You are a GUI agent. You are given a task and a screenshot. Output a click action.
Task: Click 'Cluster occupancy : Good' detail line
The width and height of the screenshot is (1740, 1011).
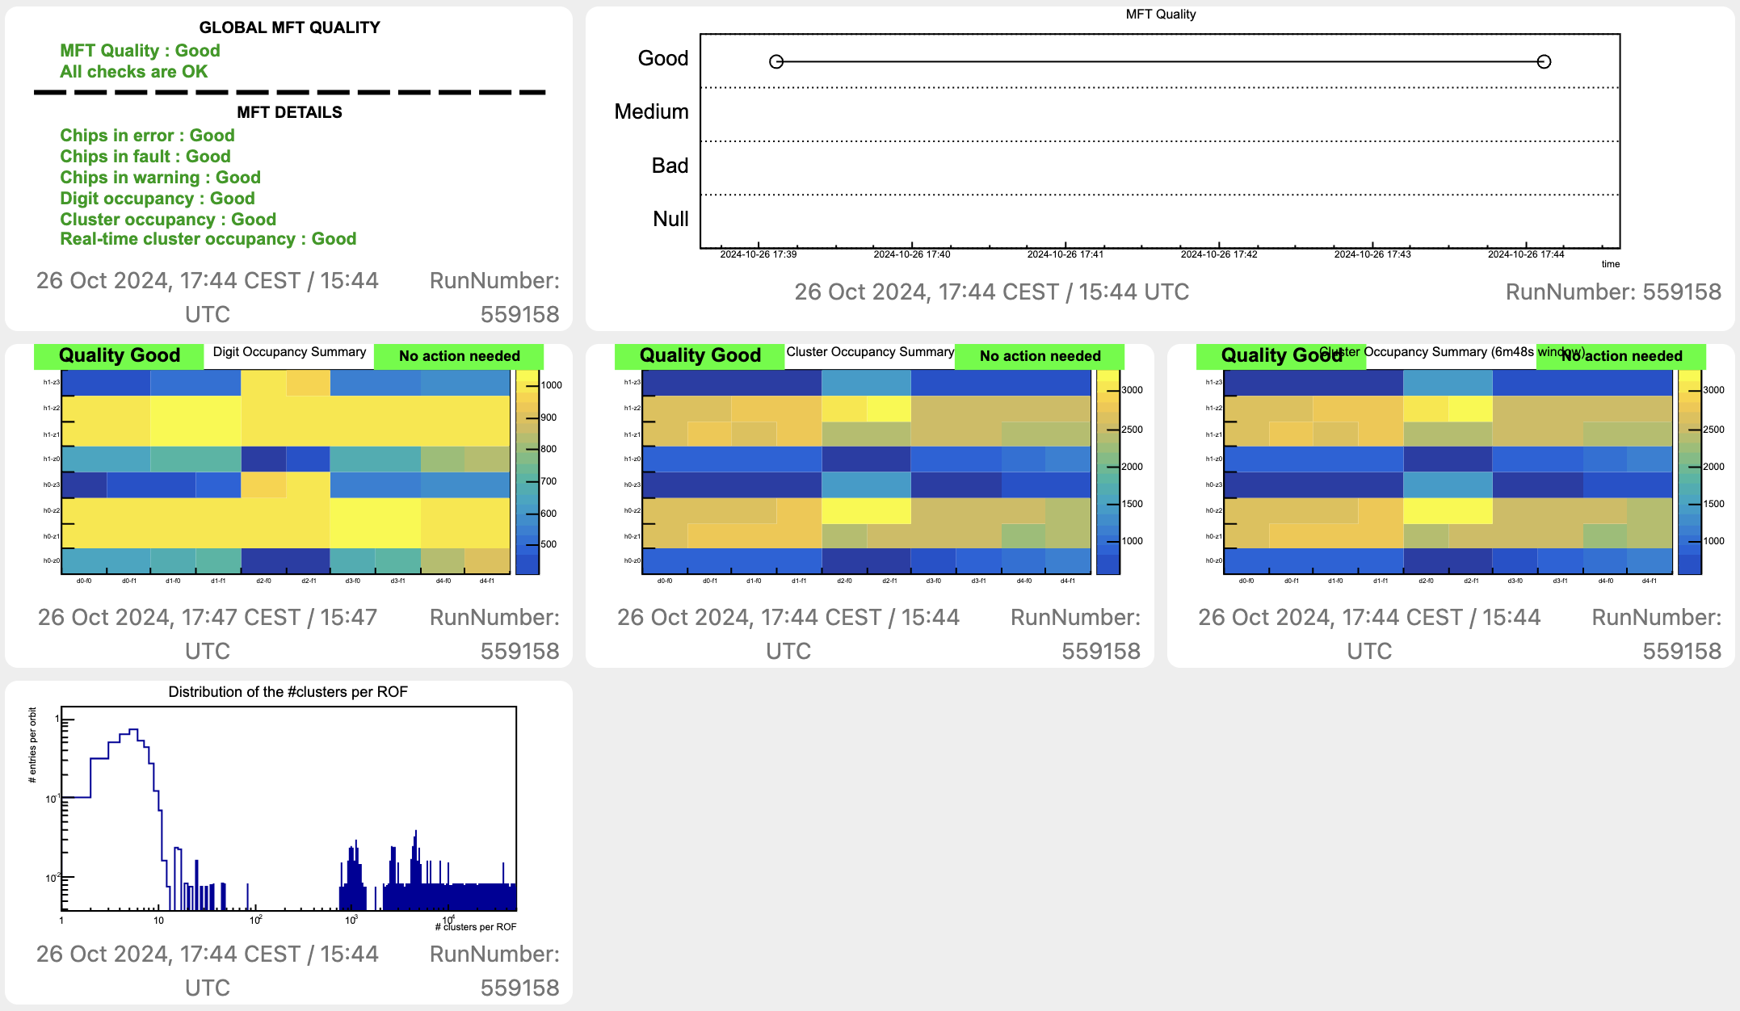pos(168,220)
